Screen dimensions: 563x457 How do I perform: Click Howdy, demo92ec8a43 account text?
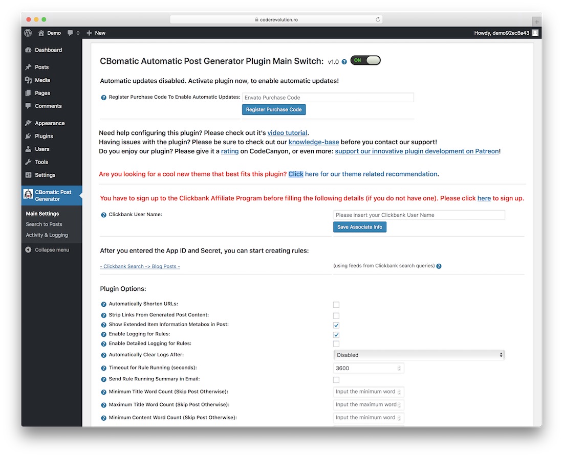click(502, 33)
